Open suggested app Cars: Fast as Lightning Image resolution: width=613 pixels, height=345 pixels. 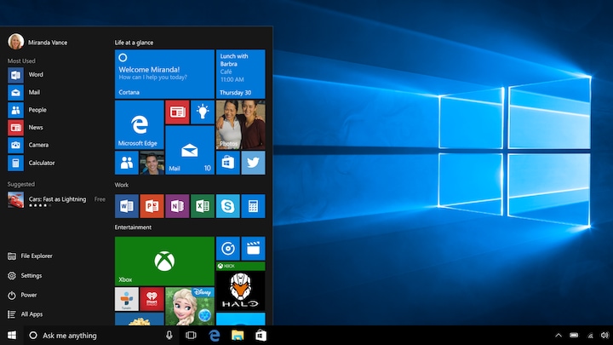pos(57,200)
